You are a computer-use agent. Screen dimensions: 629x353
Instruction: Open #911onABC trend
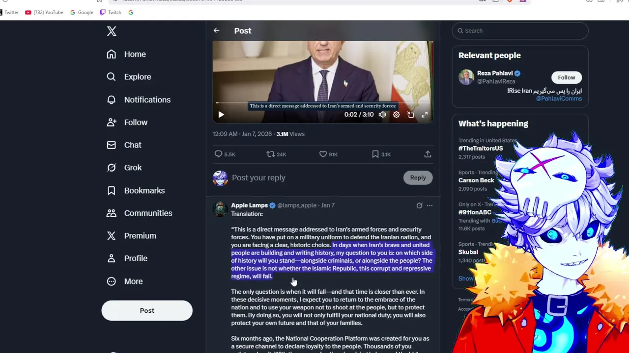tap(475, 212)
